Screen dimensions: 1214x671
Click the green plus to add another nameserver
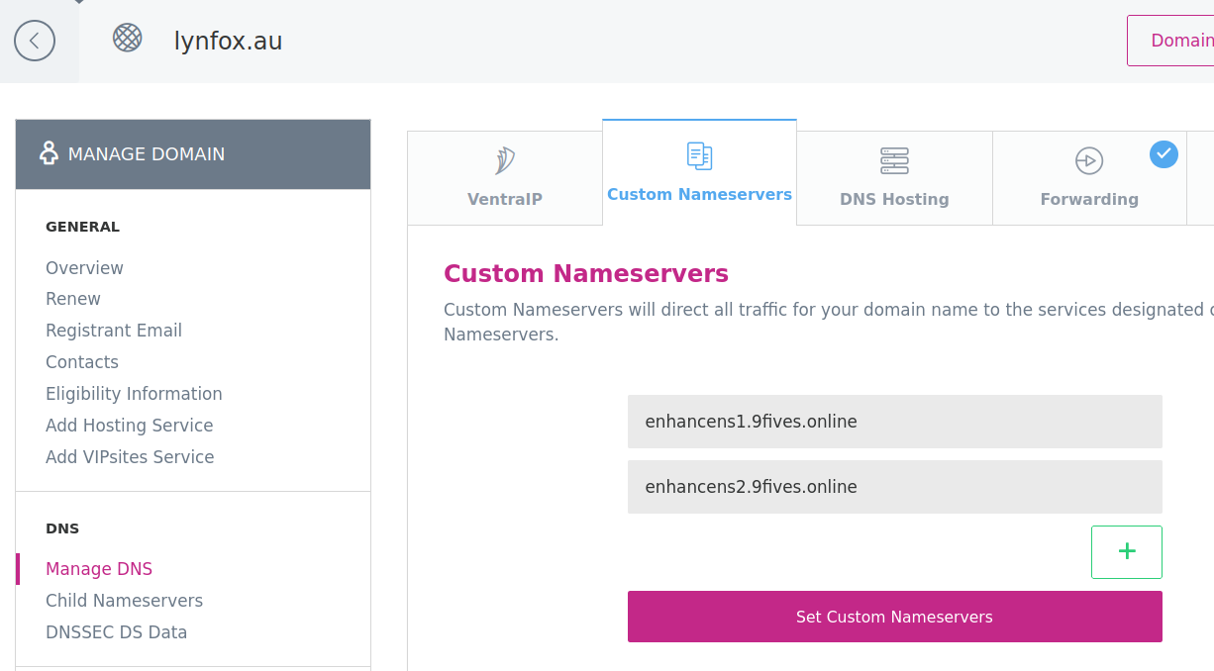click(x=1126, y=551)
